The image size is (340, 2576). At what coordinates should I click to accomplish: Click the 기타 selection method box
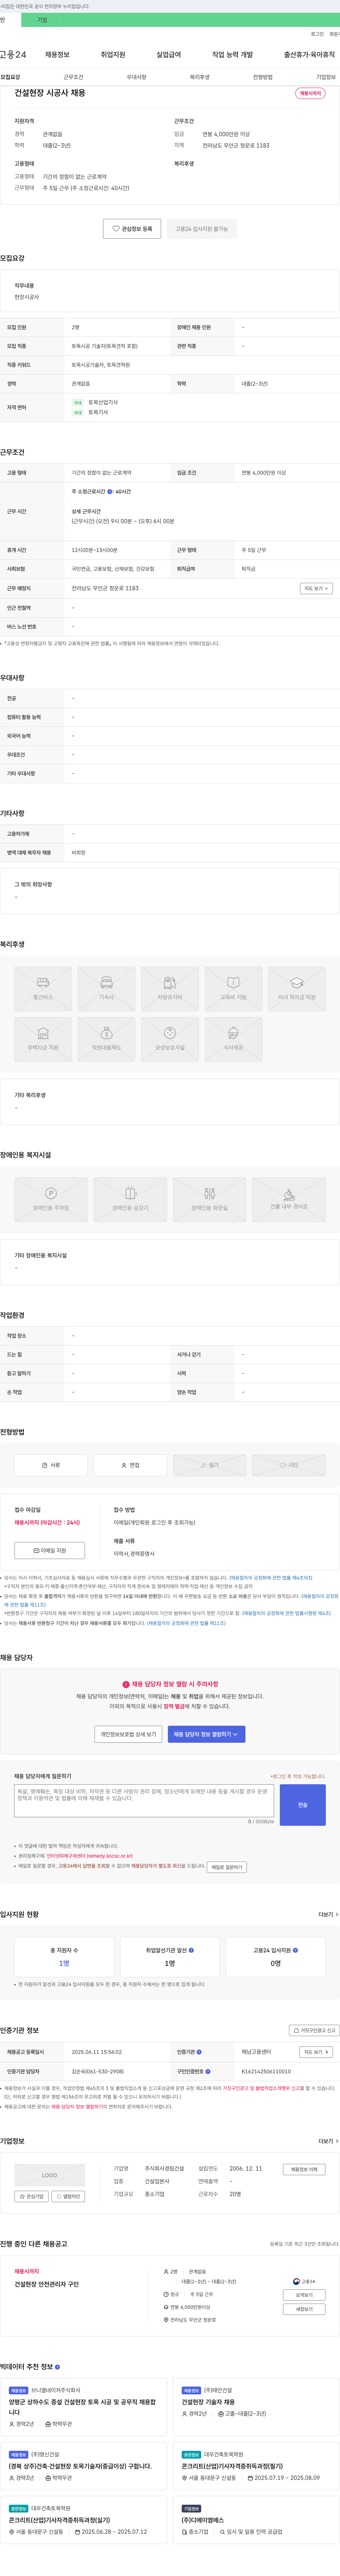(289, 1465)
